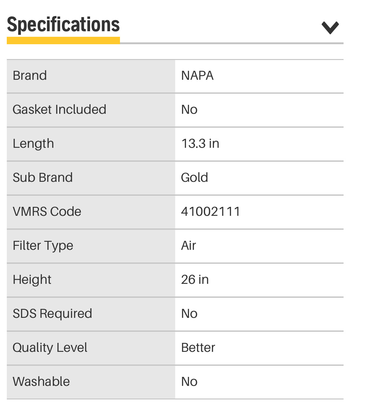Select the SDS Required row
367x418 pixels.
point(52,313)
